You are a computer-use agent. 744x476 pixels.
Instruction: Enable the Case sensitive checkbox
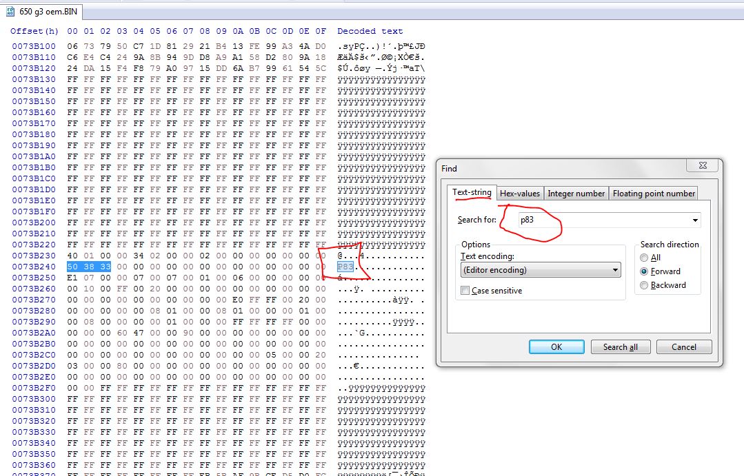click(465, 291)
